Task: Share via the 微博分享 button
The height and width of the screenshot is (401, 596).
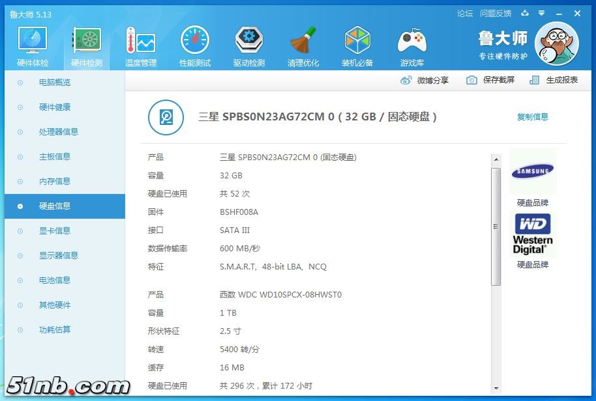Action: [425, 80]
